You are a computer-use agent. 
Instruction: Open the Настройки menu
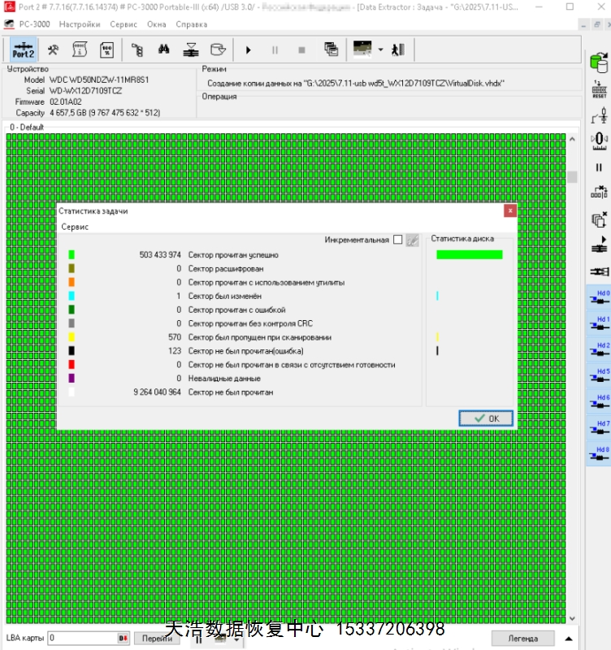pyautogui.click(x=80, y=24)
